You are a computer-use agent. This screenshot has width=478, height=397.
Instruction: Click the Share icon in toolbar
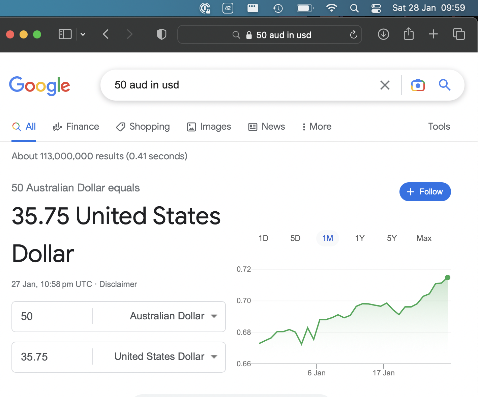tap(409, 34)
